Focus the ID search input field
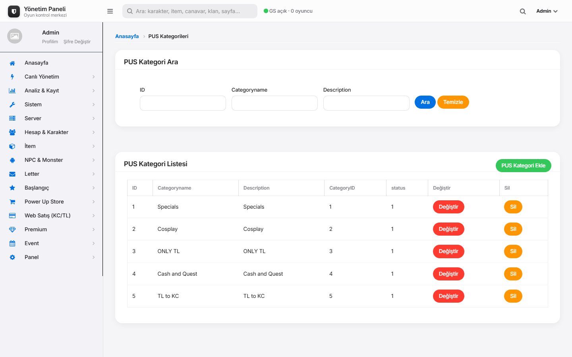The height and width of the screenshot is (357, 572). [x=183, y=103]
